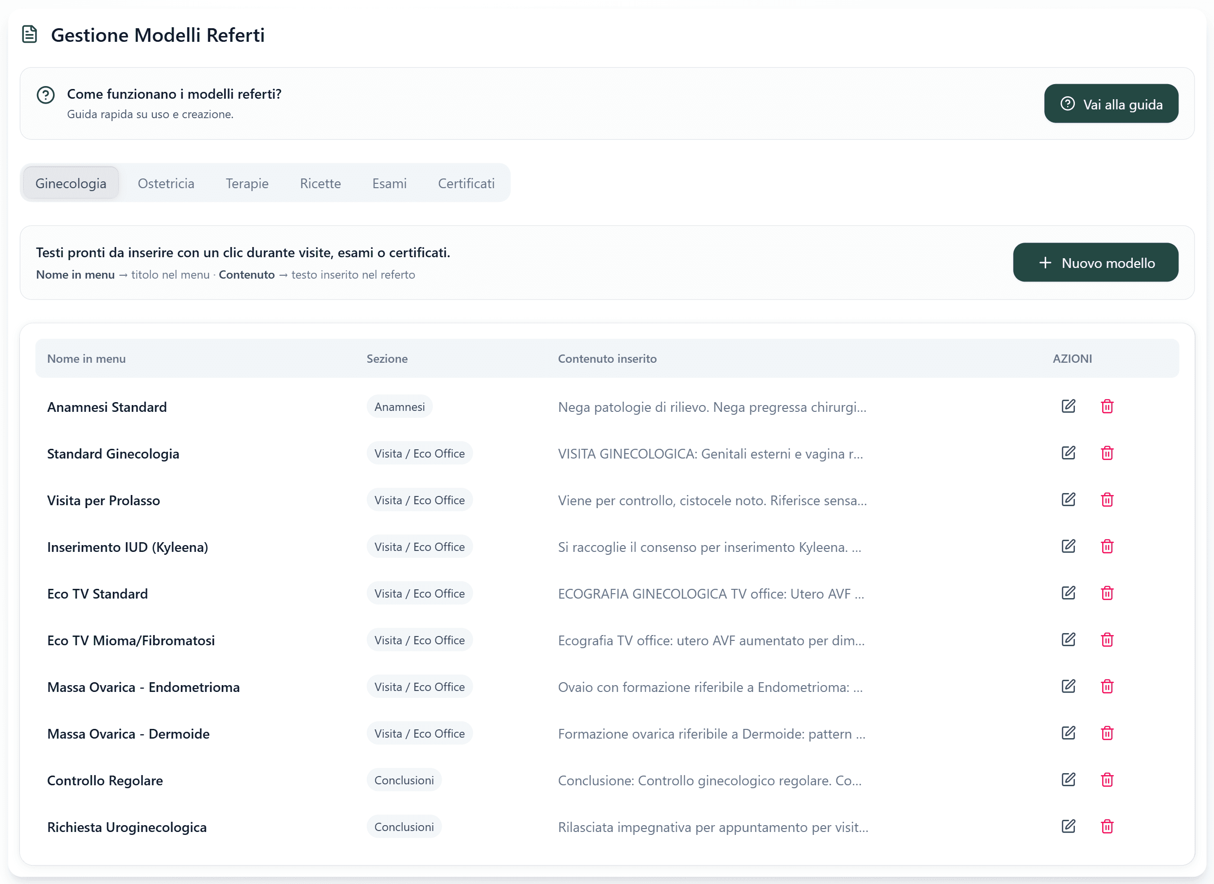Click Conclusioni badge for Controllo Regolare
Screen dimensions: 1214x884
pyautogui.click(x=404, y=780)
